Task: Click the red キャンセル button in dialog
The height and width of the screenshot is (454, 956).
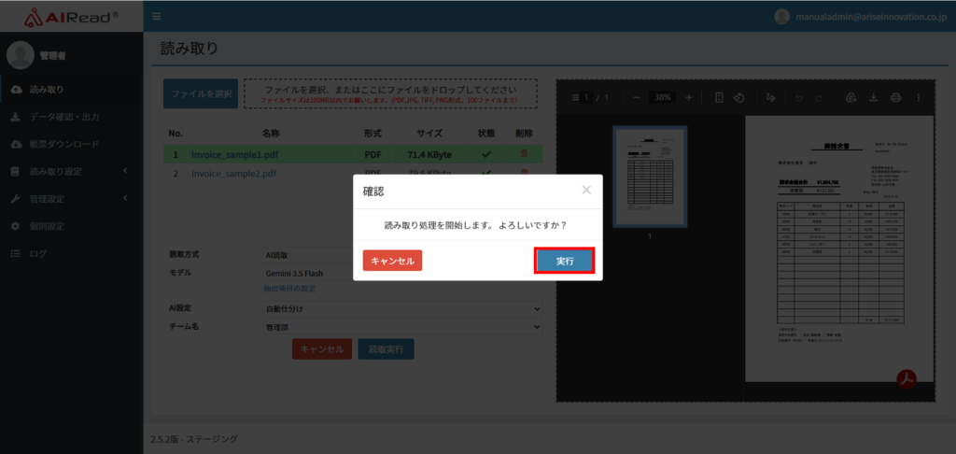Action: point(392,261)
